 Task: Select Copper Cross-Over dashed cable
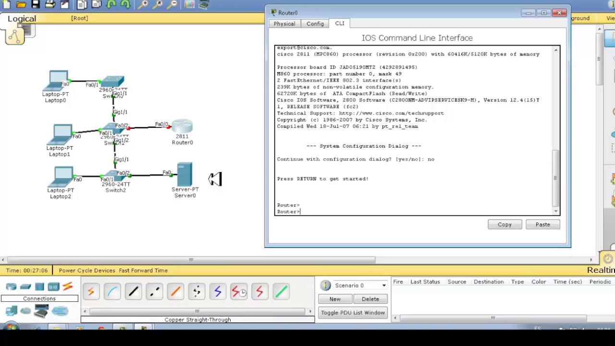pos(154,291)
